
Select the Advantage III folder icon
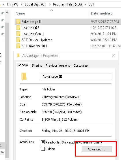click(18, 22)
